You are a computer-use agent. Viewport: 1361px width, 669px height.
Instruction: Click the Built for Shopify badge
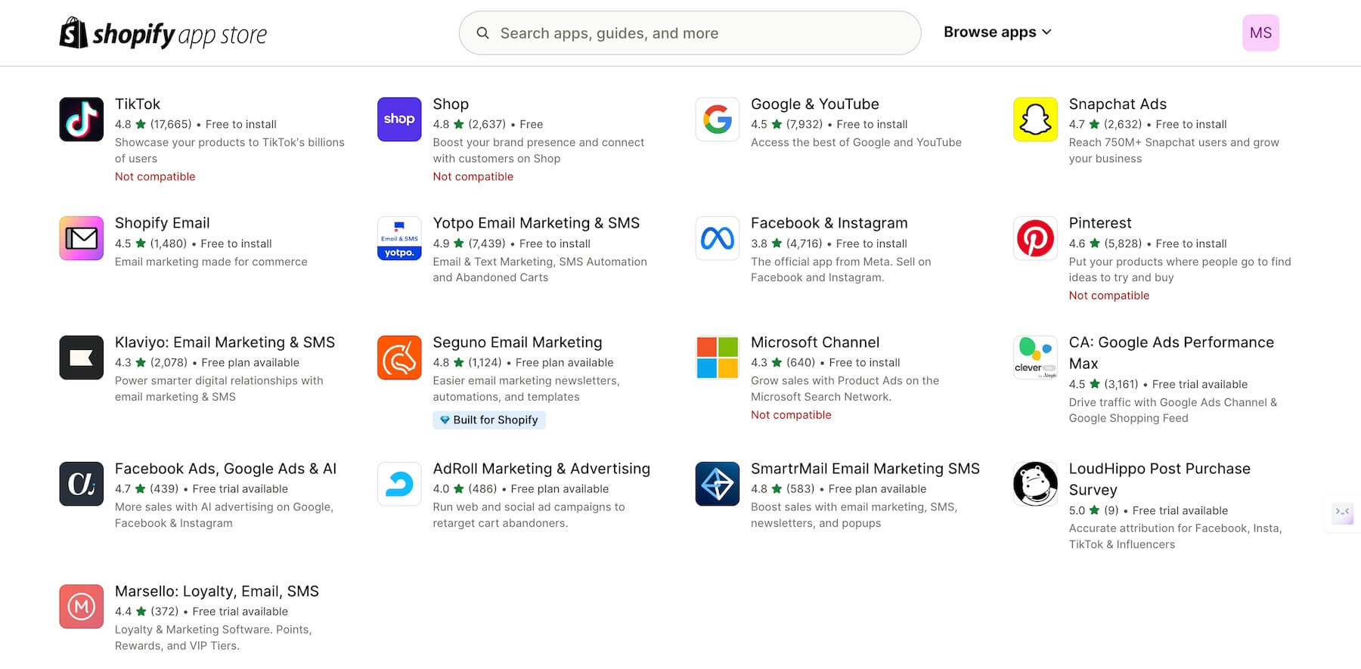[489, 420]
